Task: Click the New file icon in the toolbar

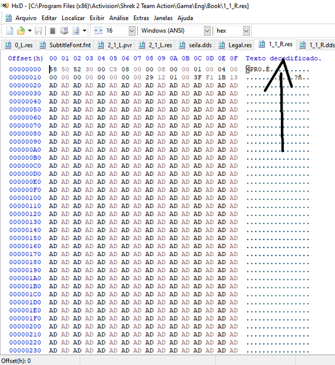Action: (x=10, y=31)
